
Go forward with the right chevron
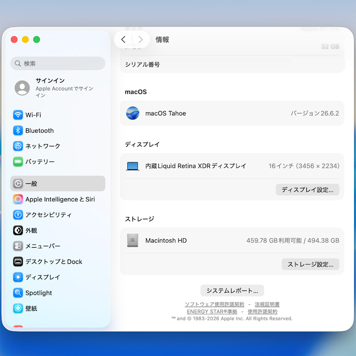tap(140, 40)
